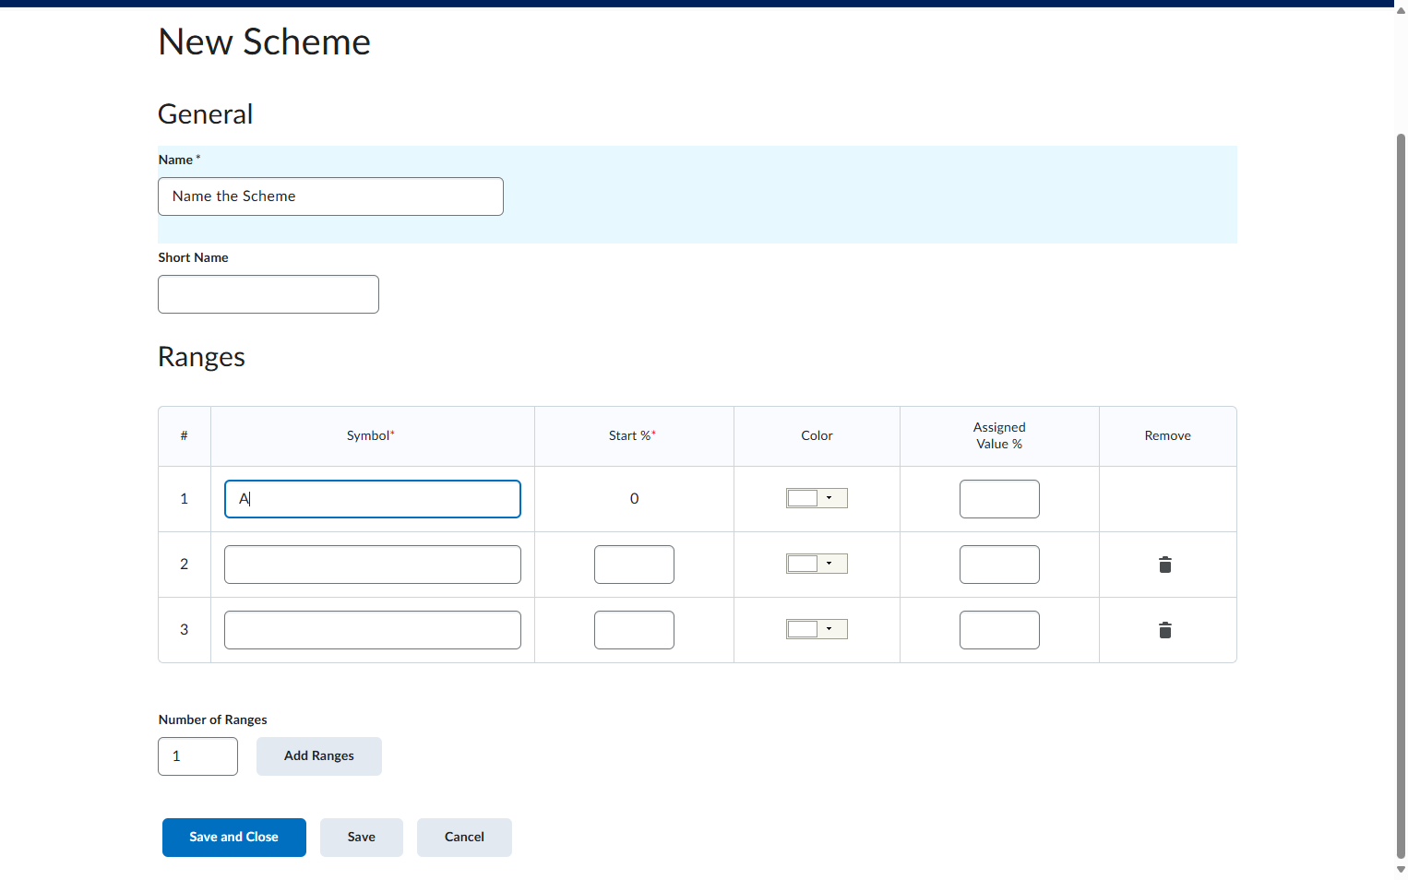Open color dropdown arrow for range 3

pyautogui.click(x=829, y=629)
